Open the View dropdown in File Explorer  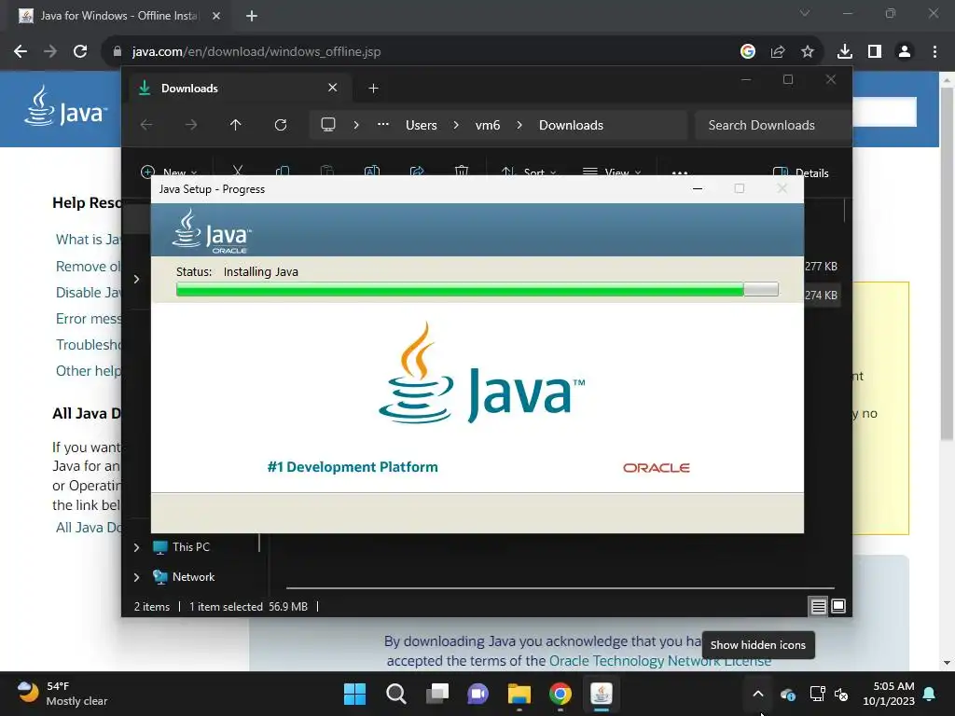612,172
